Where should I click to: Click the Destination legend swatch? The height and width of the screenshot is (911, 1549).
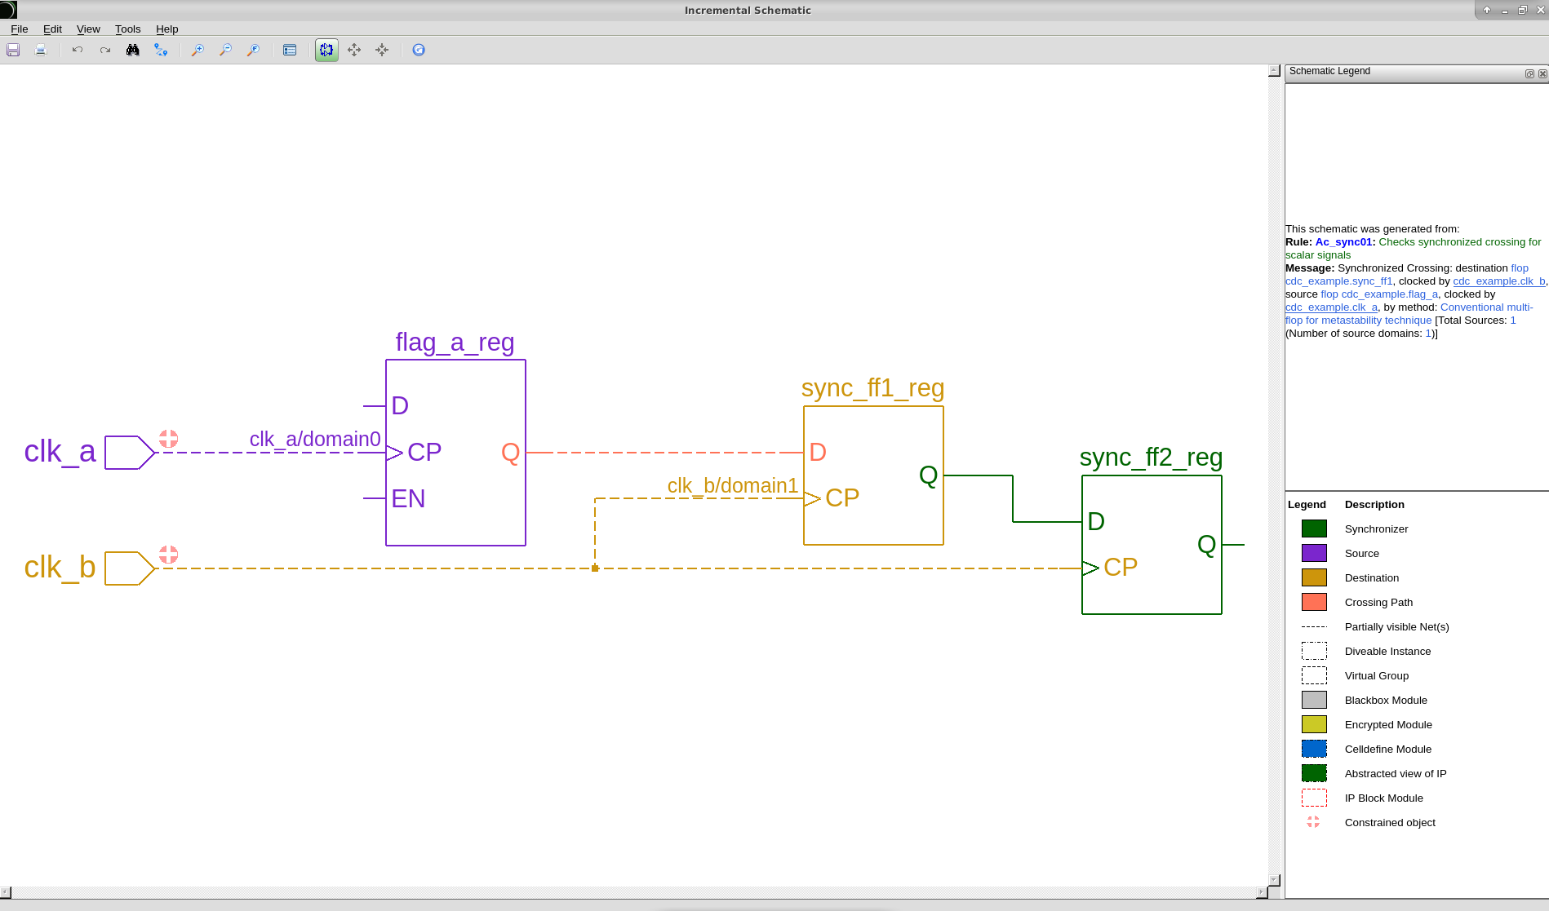coord(1314,577)
